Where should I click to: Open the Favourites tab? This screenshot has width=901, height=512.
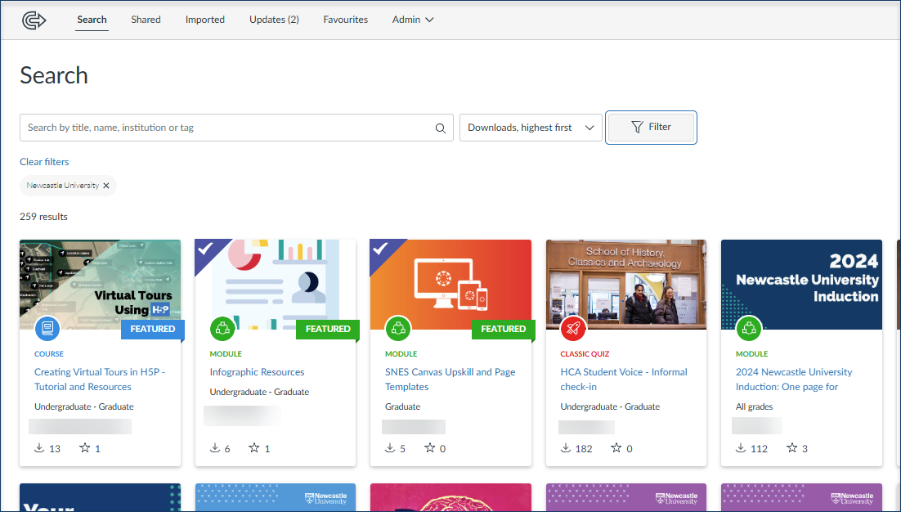click(x=345, y=20)
